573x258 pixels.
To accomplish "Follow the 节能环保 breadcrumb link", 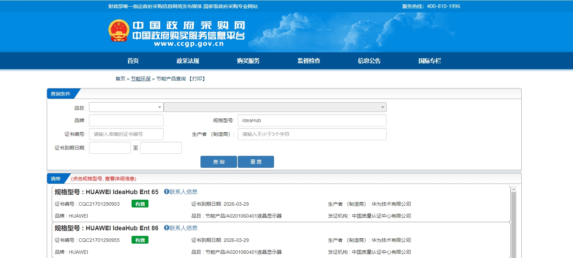I will 141,79.
